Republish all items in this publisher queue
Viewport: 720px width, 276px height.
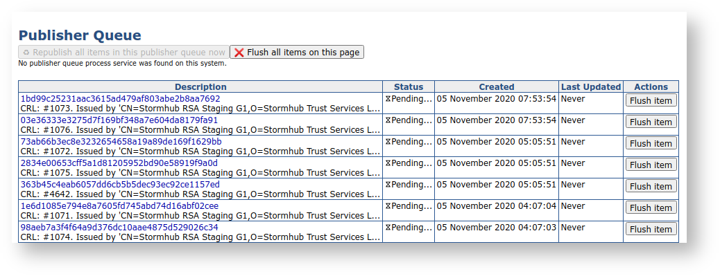[x=123, y=52]
